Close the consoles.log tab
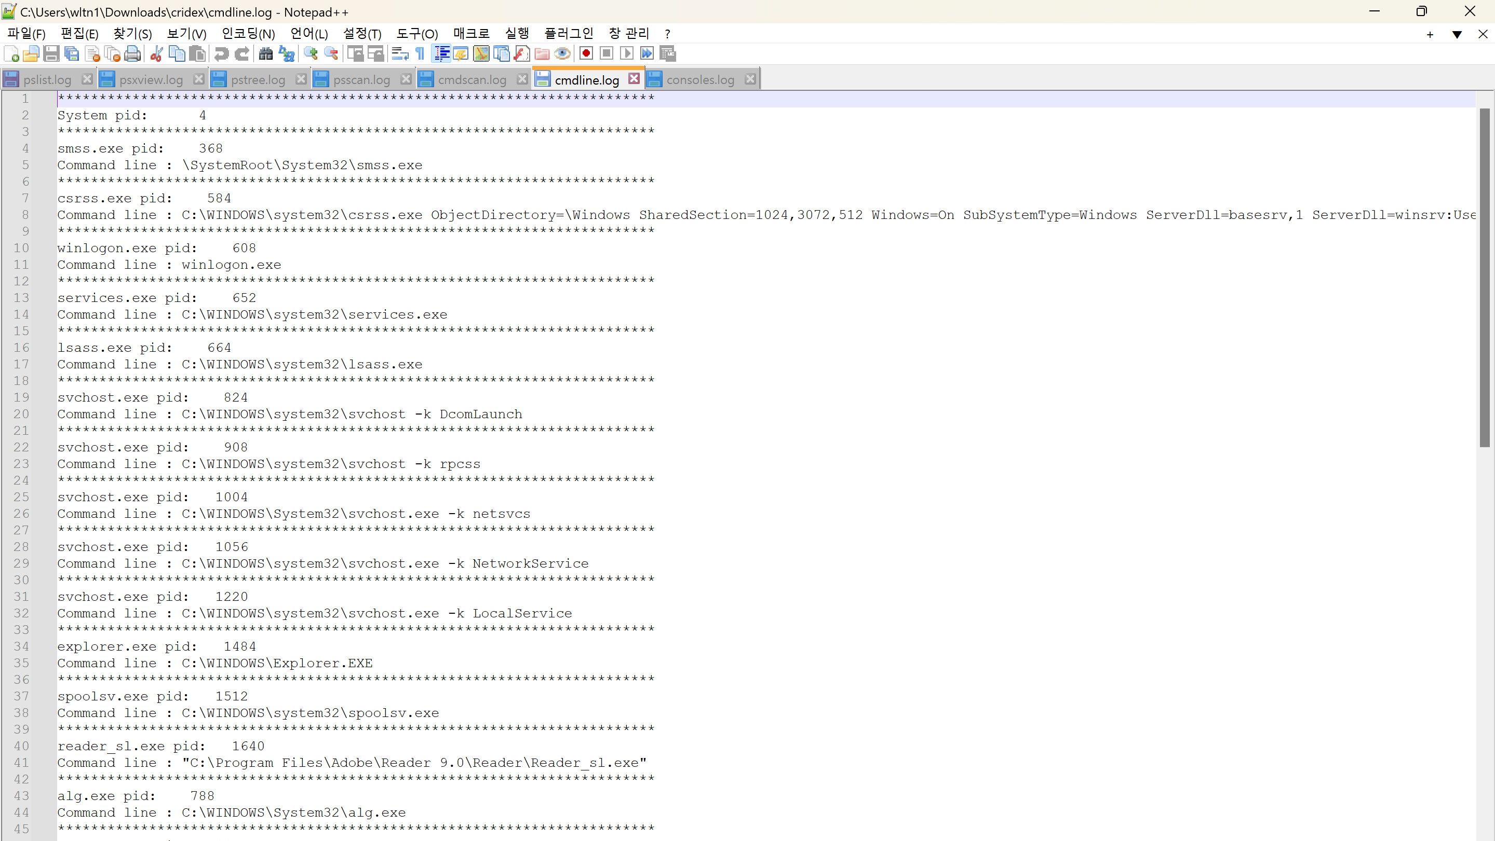The image size is (1495, 841). [x=750, y=78]
